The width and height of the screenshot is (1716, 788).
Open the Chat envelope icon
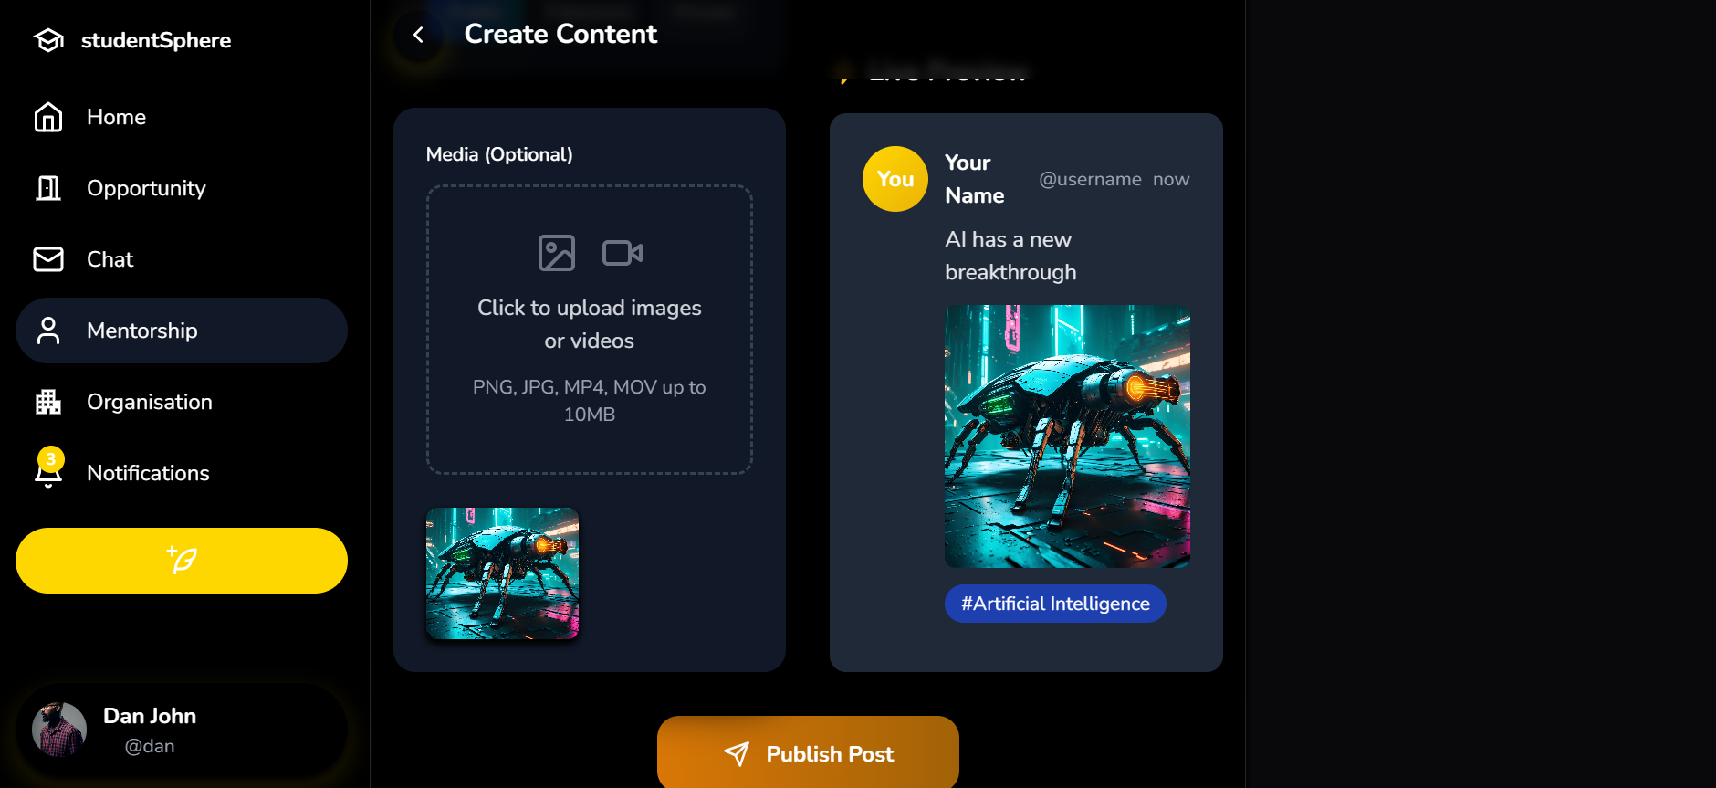click(48, 259)
